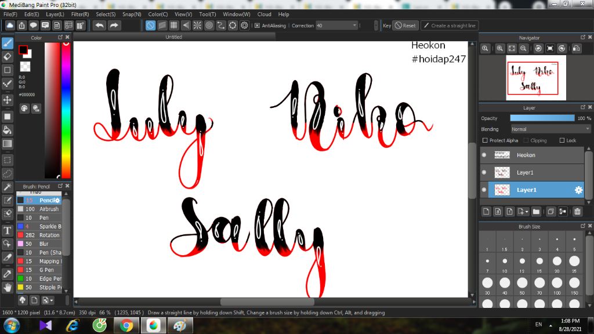The width and height of the screenshot is (594, 334).
Task: Show hidden system tray icons
Action: (551, 325)
